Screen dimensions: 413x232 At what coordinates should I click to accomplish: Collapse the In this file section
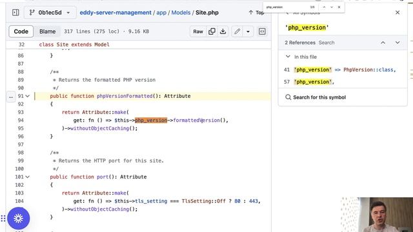(x=288, y=57)
